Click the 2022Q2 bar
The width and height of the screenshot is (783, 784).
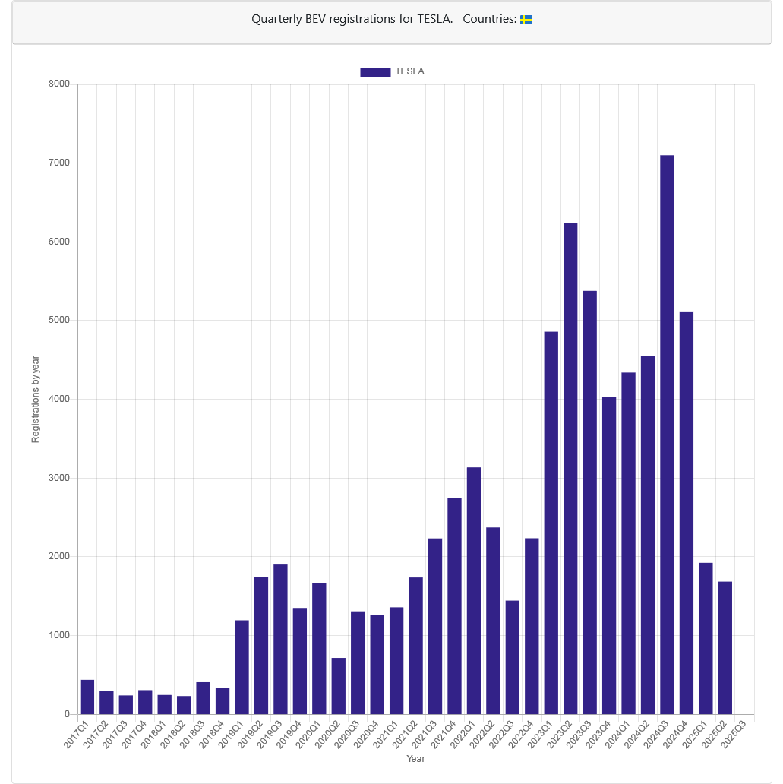pyautogui.click(x=493, y=621)
